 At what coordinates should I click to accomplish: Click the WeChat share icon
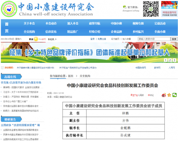(x=174, y=95)
